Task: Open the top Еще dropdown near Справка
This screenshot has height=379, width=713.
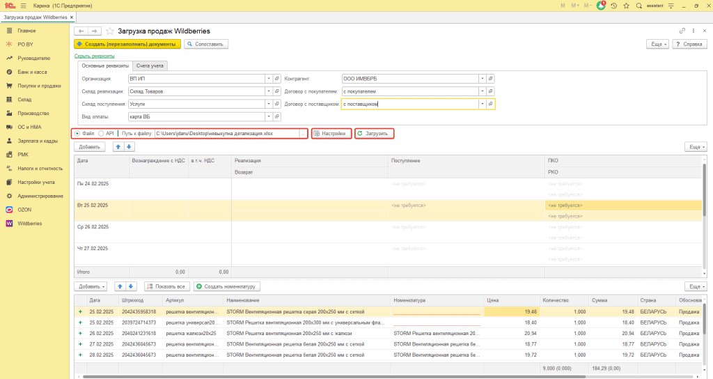Action: point(658,44)
